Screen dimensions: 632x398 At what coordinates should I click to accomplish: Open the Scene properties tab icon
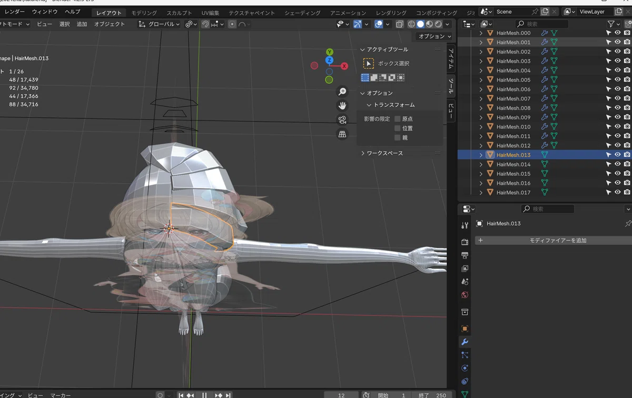click(465, 282)
